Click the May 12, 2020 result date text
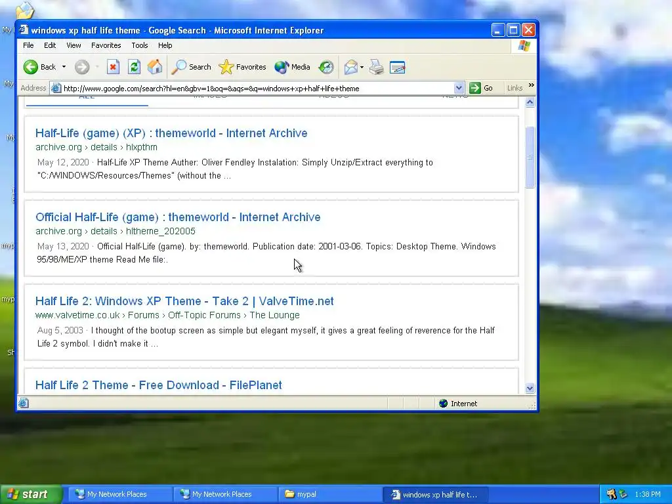This screenshot has height=504, width=672. tap(63, 163)
